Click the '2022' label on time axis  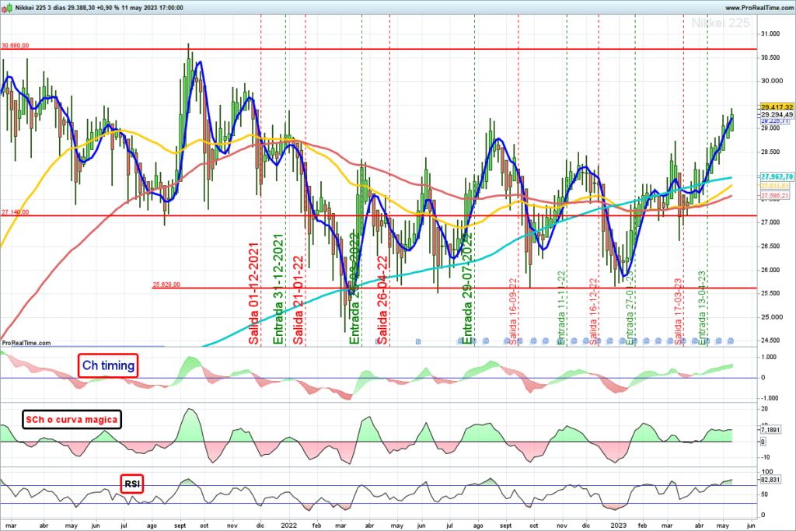[288, 526]
